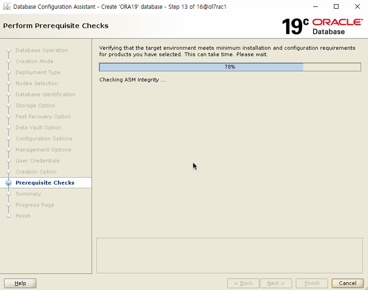The height and width of the screenshot is (290, 368).
Task: Select the Creation Mode step
Action: tap(34, 61)
